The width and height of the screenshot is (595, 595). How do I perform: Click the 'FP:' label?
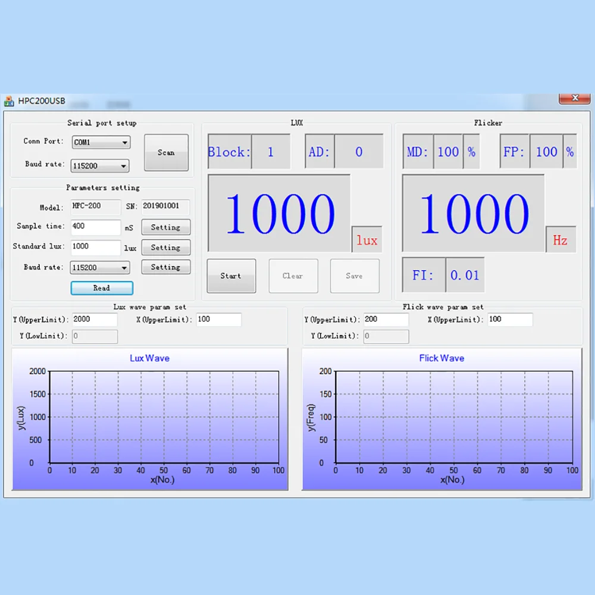click(513, 152)
